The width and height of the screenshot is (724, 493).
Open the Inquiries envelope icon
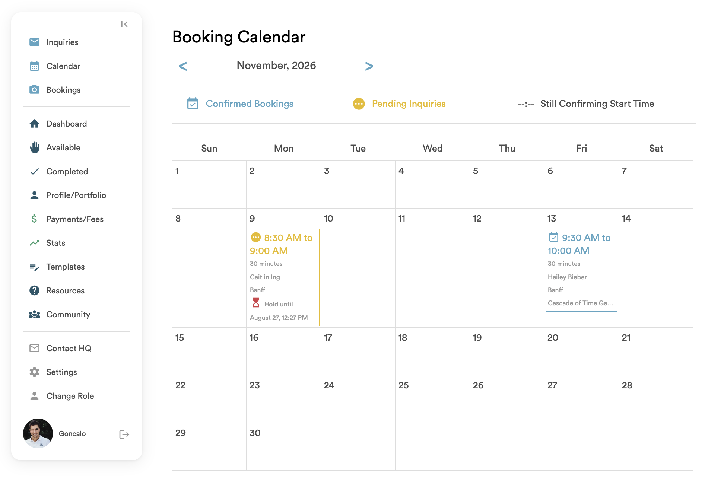pos(34,42)
